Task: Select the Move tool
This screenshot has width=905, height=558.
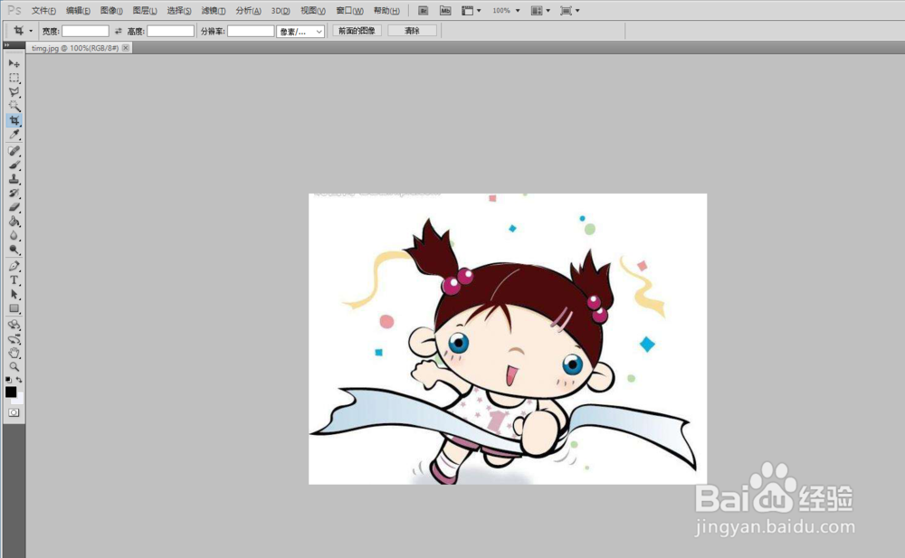Action: click(14, 63)
